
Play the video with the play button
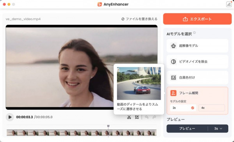click(x=10, y=117)
